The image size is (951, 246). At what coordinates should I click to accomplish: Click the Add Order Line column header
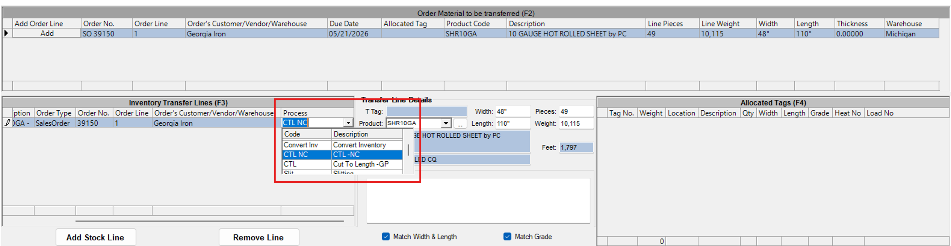click(x=47, y=24)
